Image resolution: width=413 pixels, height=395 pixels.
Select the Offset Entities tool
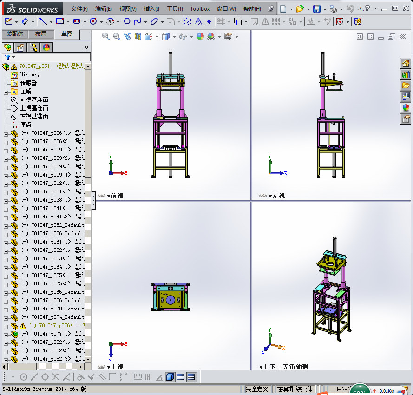click(x=255, y=21)
